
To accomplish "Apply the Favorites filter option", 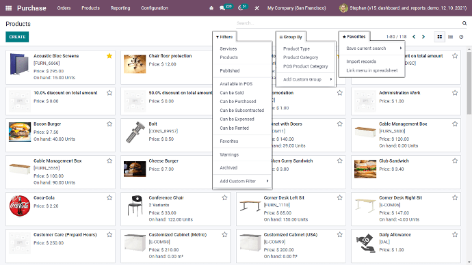I will 228,141.
